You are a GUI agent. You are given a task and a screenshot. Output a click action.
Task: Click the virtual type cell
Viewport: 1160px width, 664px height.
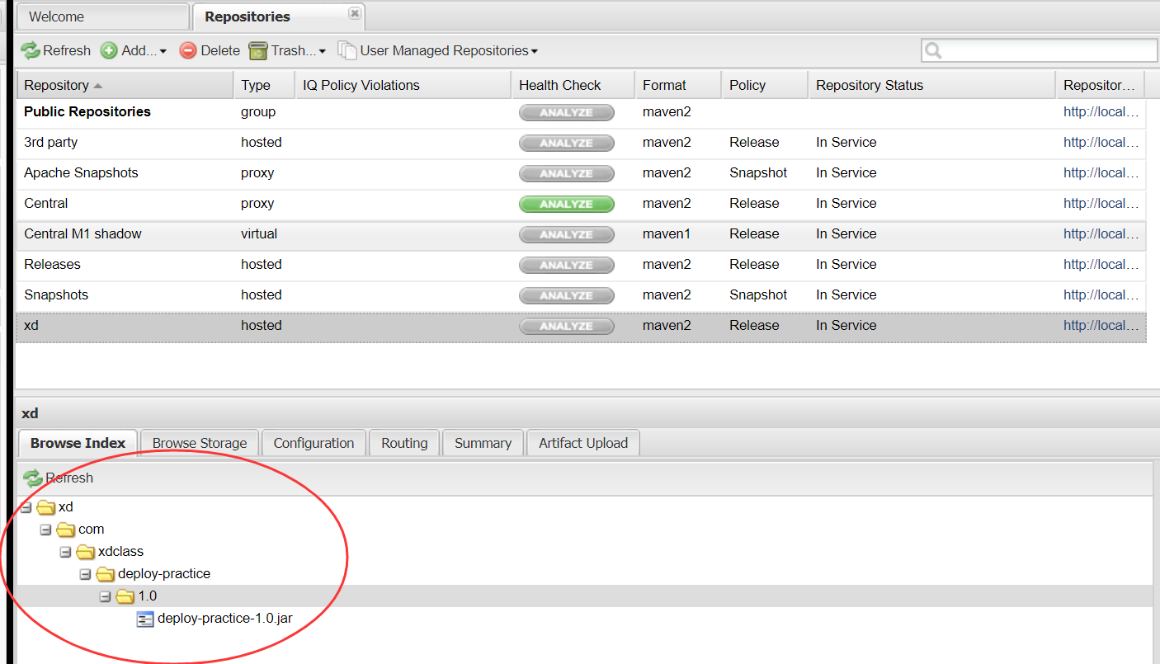(x=259, y=234)
